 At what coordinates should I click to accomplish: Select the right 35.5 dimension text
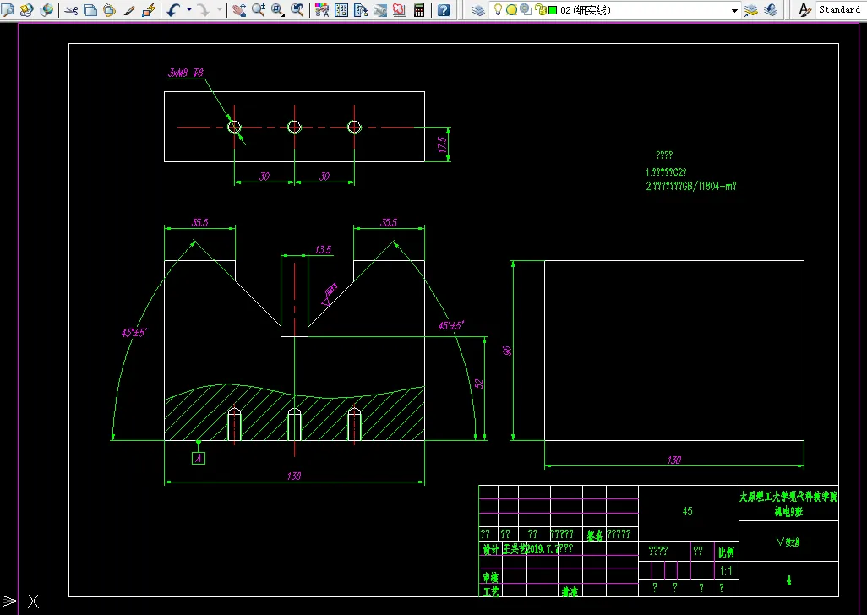point(389,223)
